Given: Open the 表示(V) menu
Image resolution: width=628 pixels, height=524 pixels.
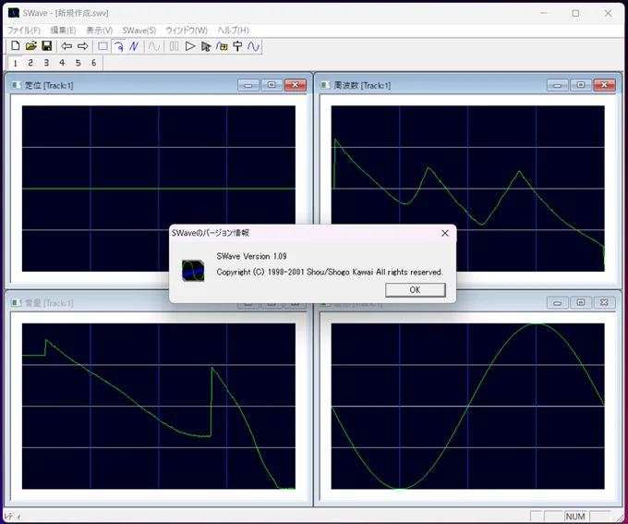Looking at the screenshot, I should pyautogui.click(x=100, y=30).
